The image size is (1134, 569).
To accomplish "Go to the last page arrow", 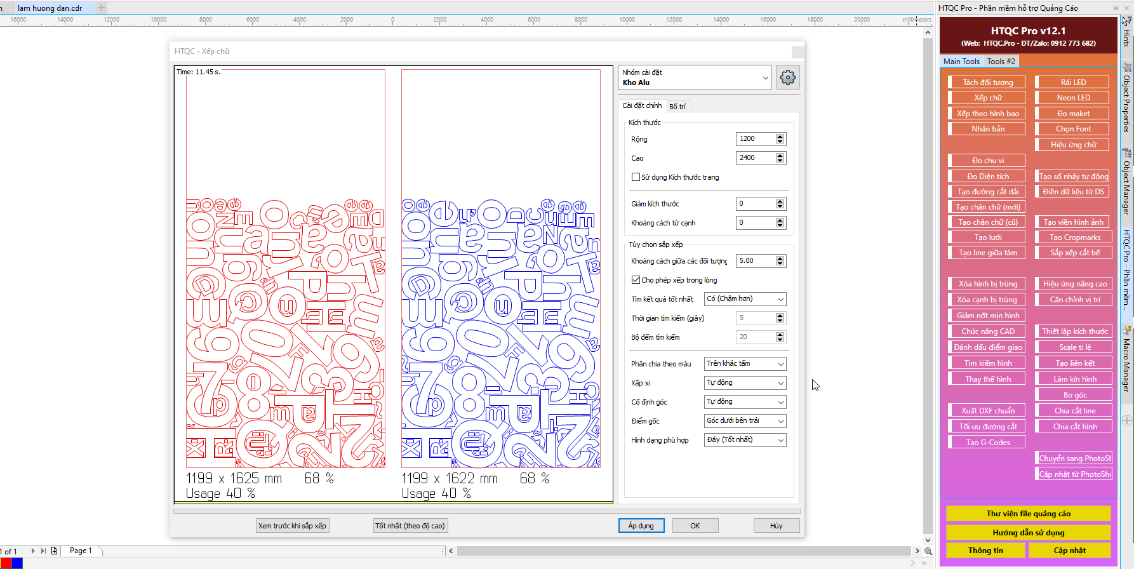I will coord(43,551).
